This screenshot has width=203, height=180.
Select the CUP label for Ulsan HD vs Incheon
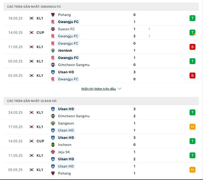coord(40,141)
